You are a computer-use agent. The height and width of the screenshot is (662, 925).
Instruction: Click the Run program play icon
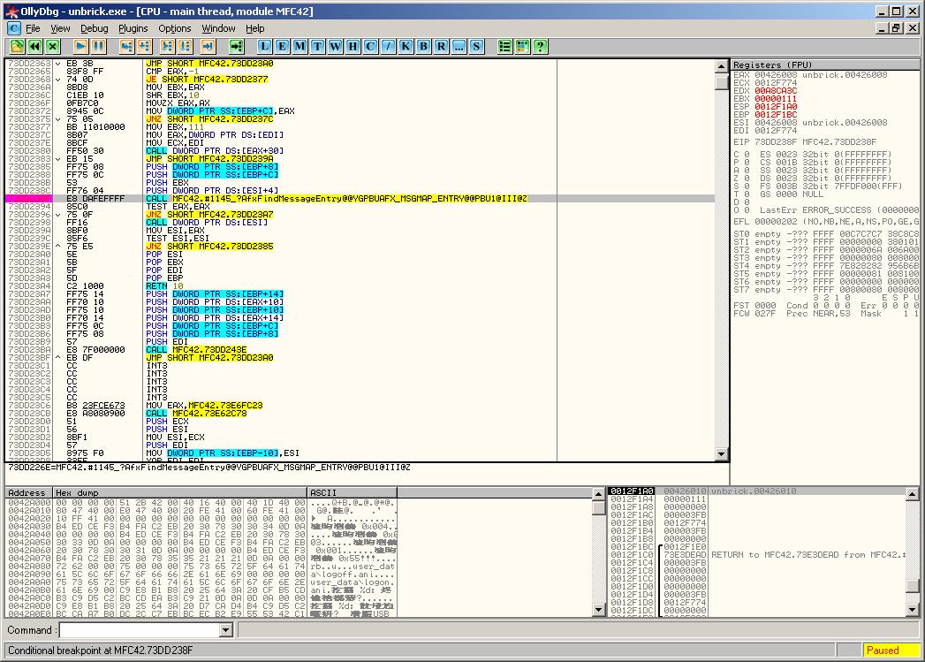coord(80,46)
